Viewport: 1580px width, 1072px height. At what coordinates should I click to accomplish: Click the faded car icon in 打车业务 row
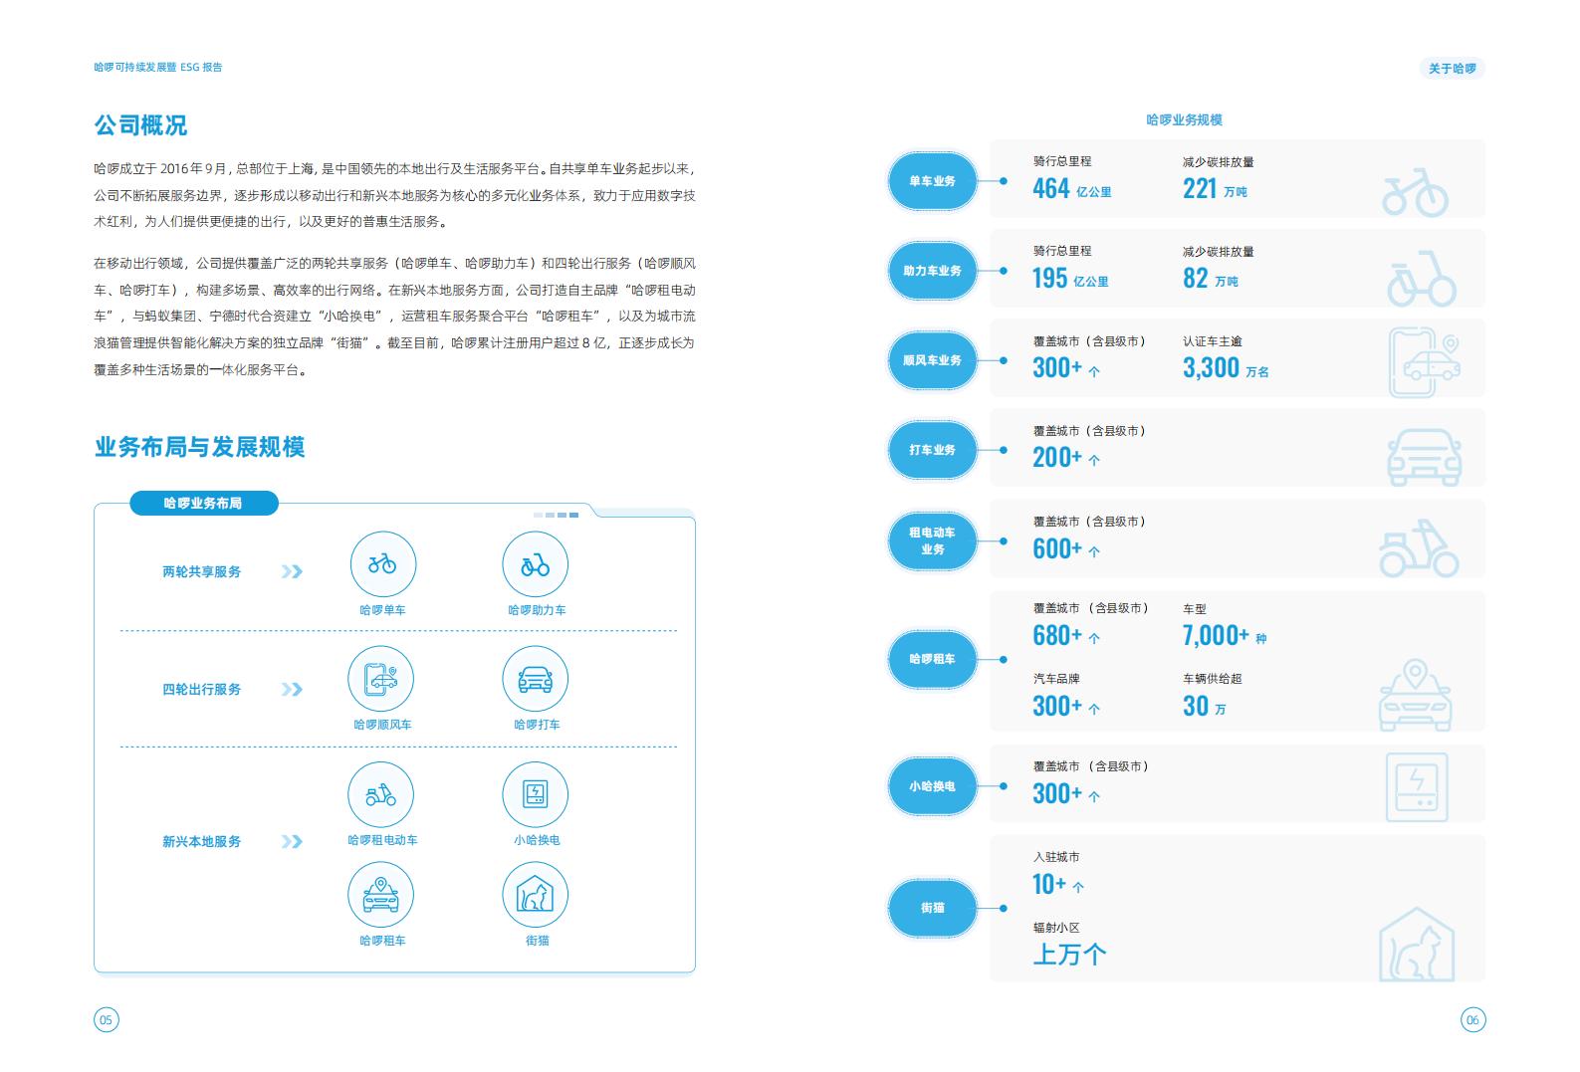click(x=1425, y=458)
